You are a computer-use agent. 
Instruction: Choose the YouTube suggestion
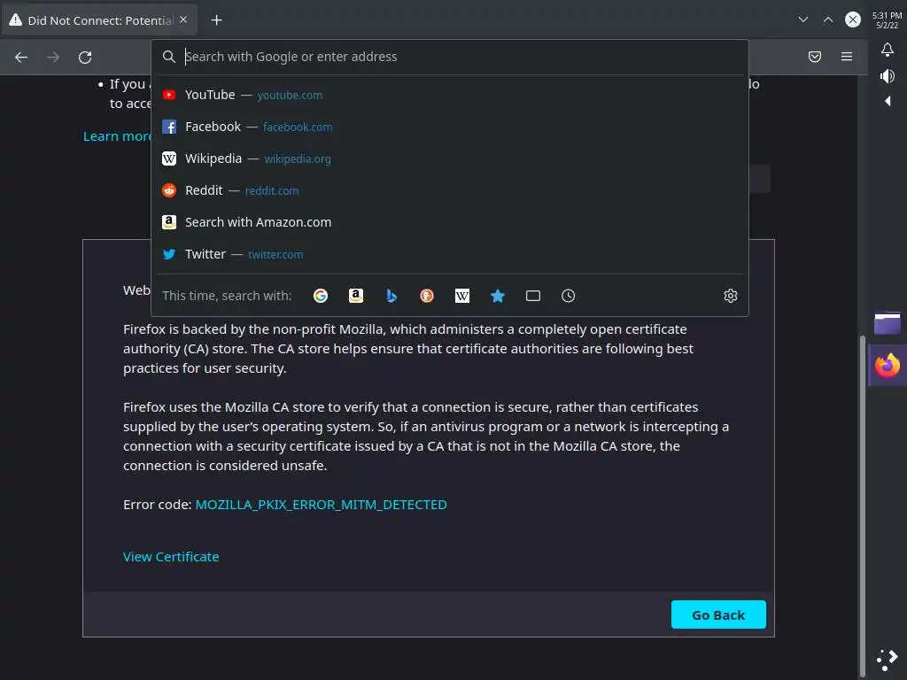pos(449,95)
